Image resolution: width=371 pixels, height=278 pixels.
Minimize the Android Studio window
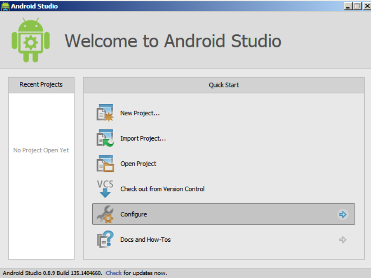click(347, 6)
